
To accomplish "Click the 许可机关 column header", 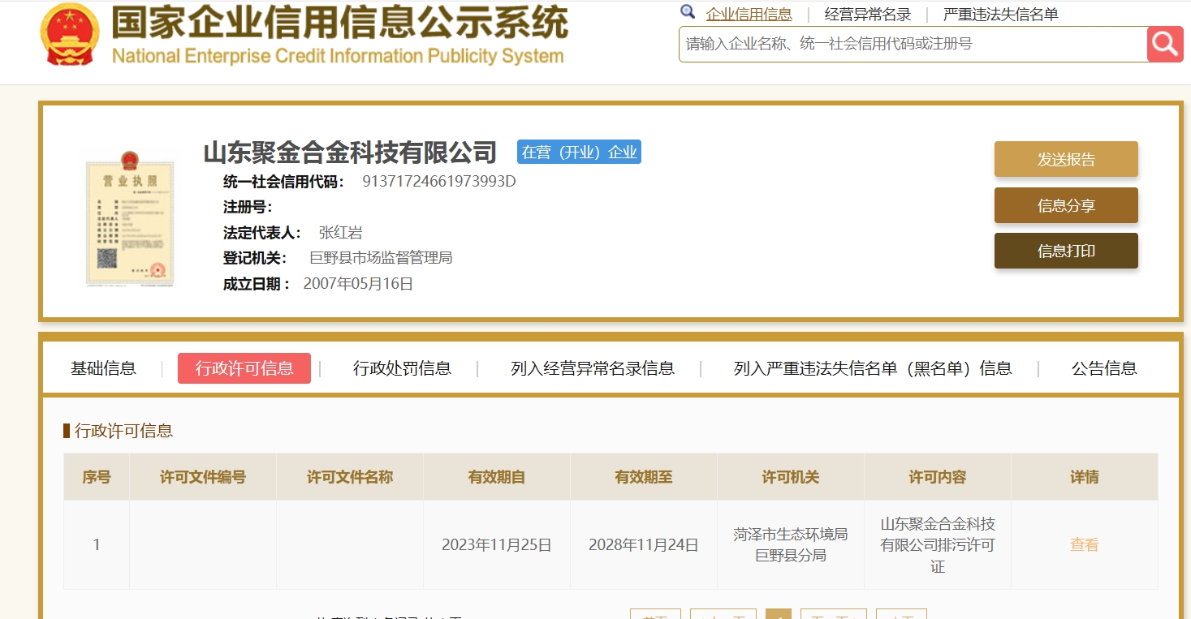I will click(791, 477).
